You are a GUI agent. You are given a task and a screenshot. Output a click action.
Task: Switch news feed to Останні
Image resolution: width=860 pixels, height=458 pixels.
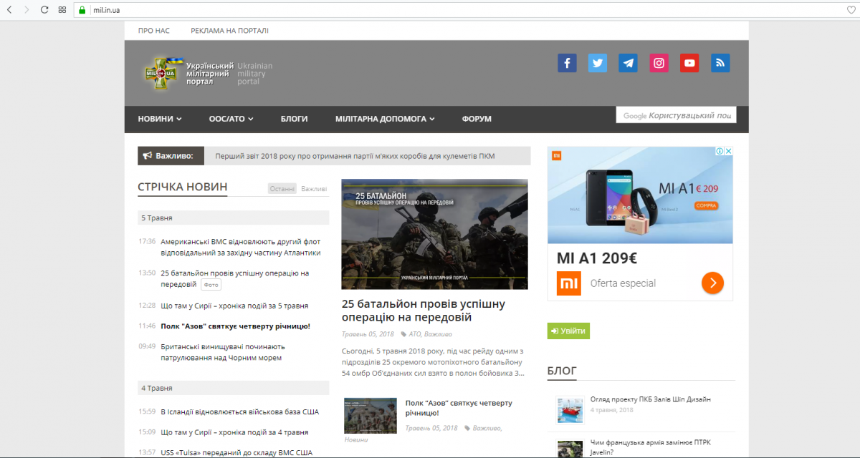coord(282,189)
